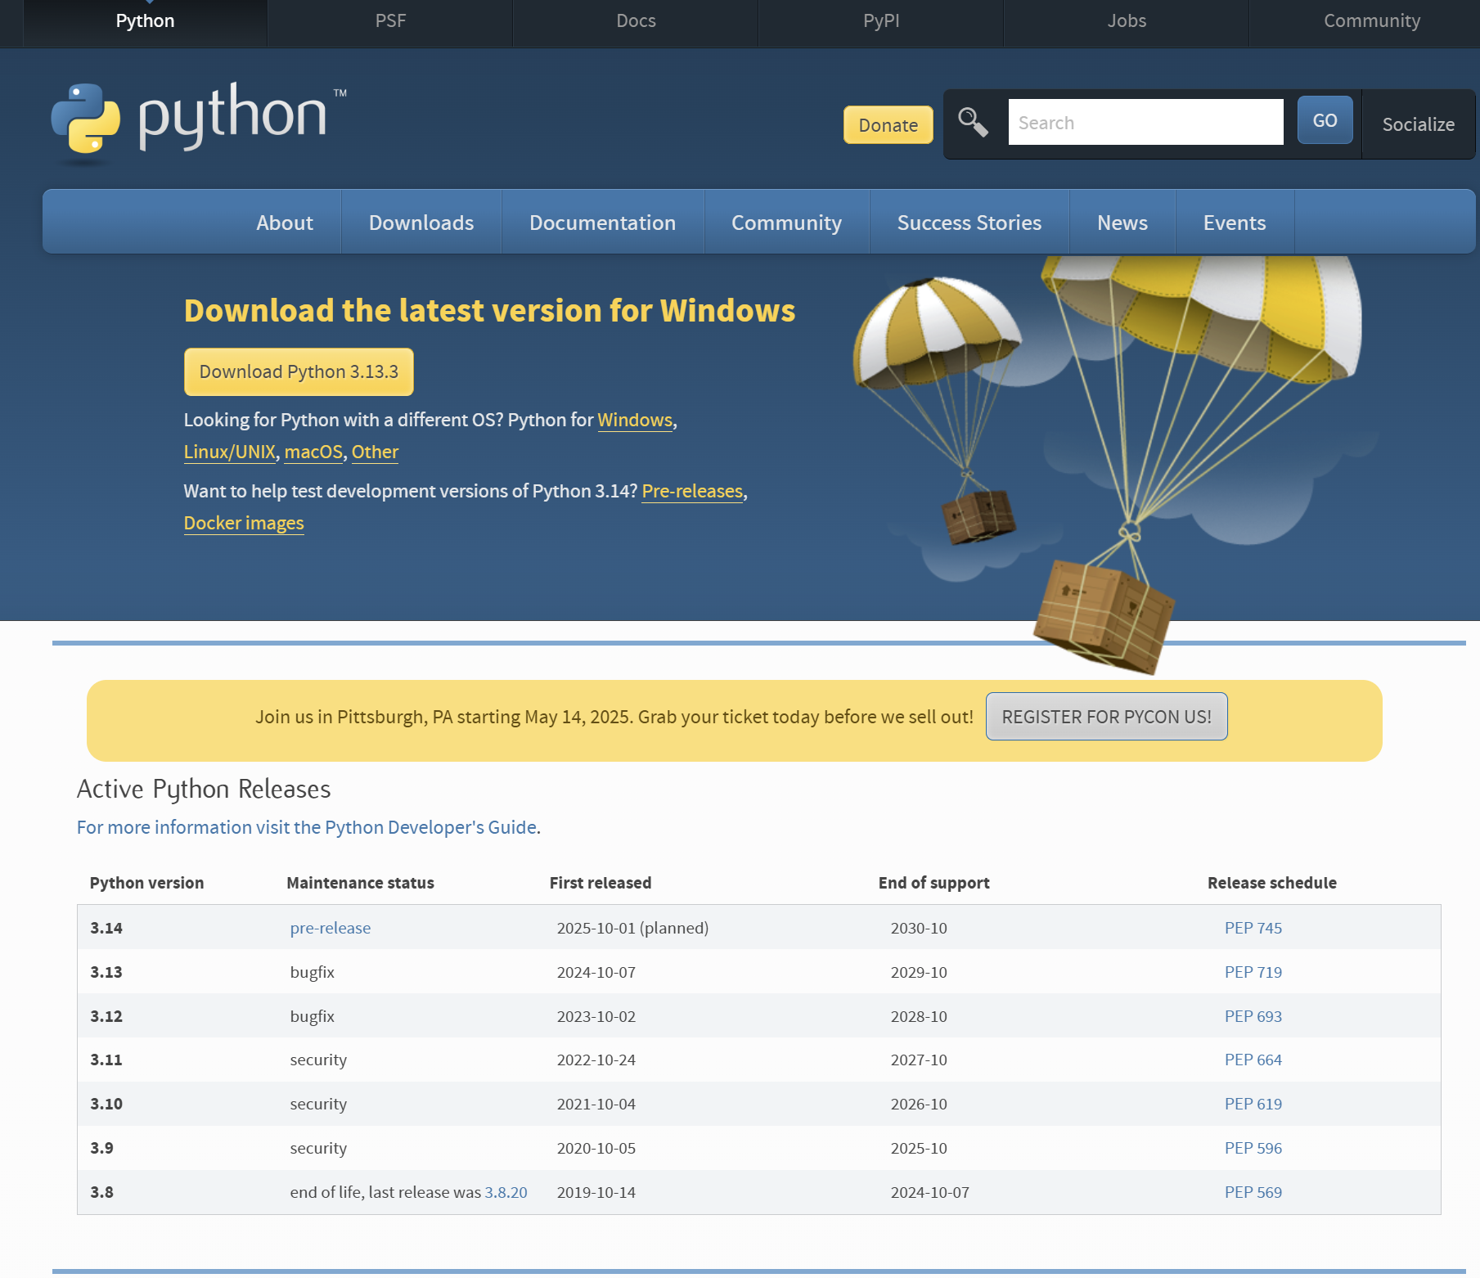The height and width of the screenshot is (1278, 1480).
Task: Open the Docs tab in top bar
Action: tap(636, 21)
